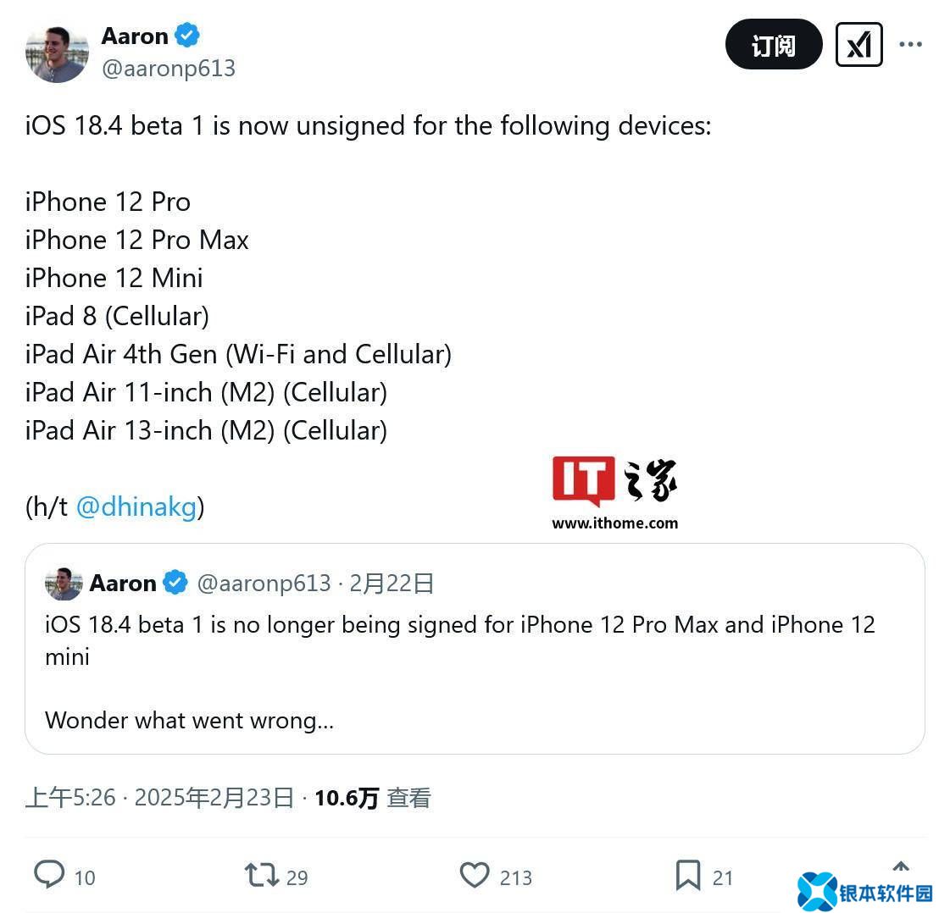
Task: Click the 2月22日 date in quoted tweet
Action: point(392,583)
